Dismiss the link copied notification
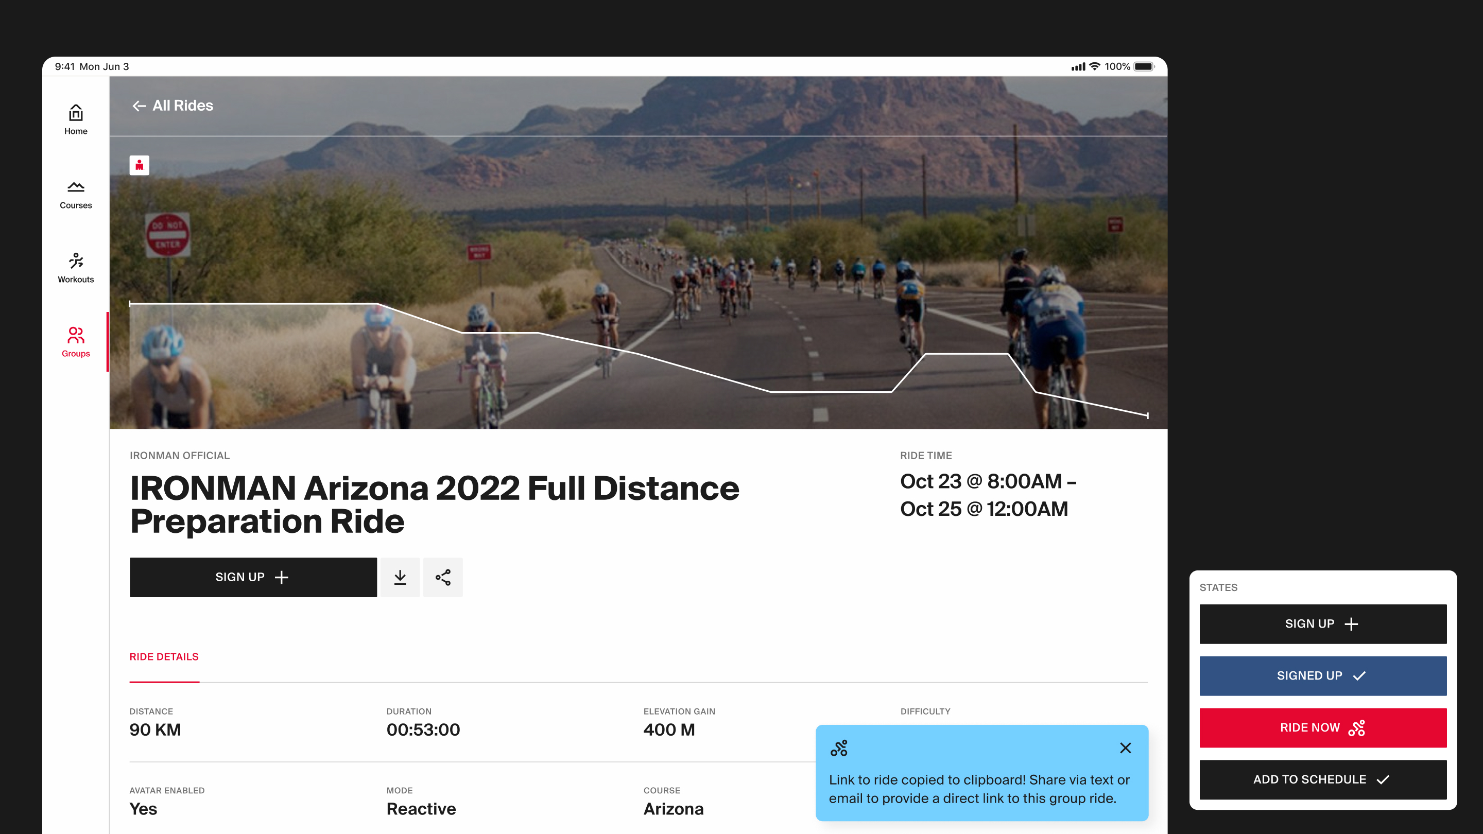The image size is (1483, 834). coord(1126,748)
